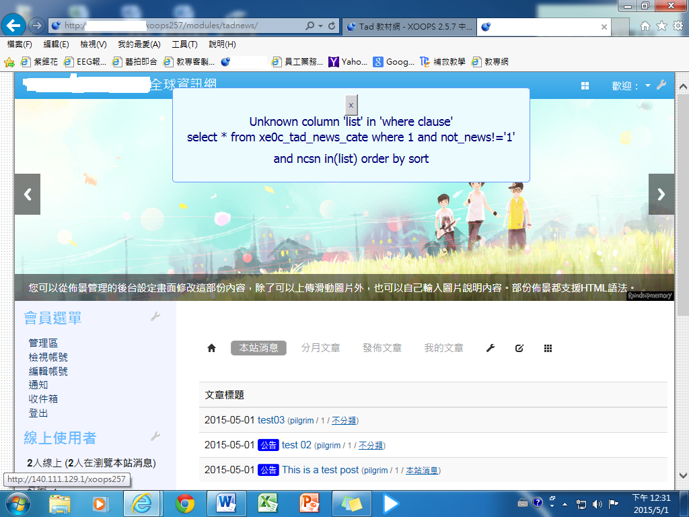
Task: Open the test03 article link
Action: [x=271, y=420]
